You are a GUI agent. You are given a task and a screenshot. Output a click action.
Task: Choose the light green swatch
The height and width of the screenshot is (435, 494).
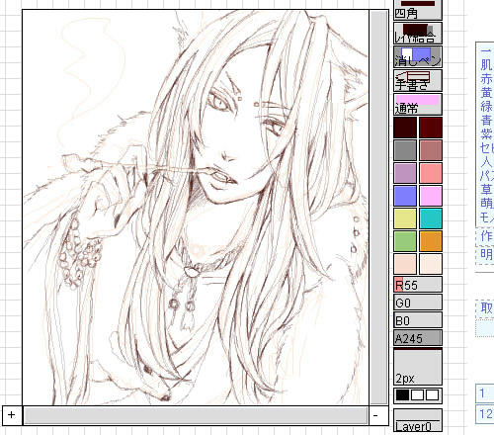click(x=405, y=241)
